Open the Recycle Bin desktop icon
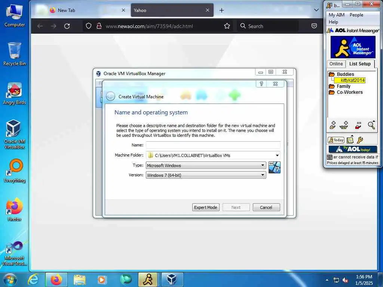 (15, 54)
